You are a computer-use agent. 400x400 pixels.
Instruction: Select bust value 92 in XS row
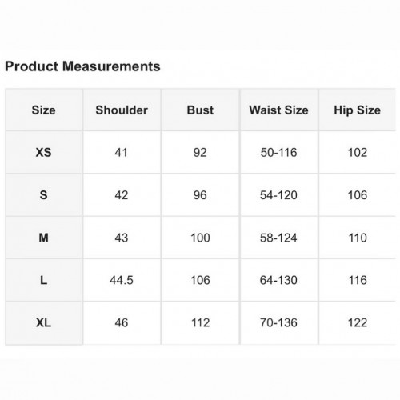click(200, 152)
